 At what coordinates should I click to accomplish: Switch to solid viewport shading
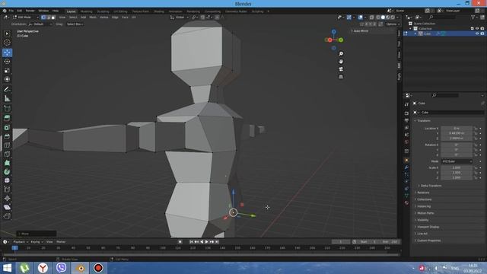pyautogui.click(x=383, y=18)
